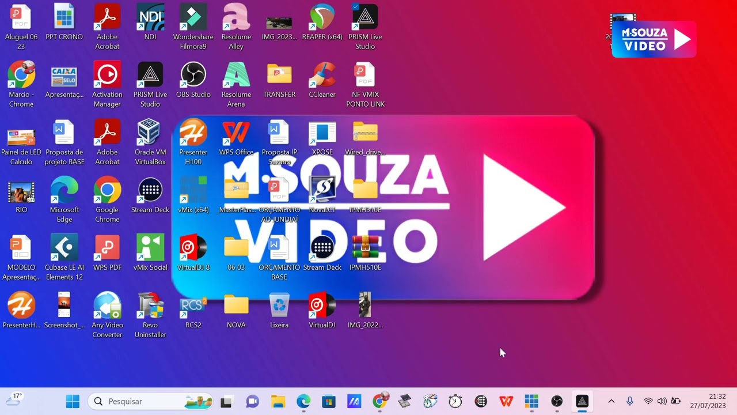
Task: Launch WPS Office from the desktop
Action: click(236, 137)
